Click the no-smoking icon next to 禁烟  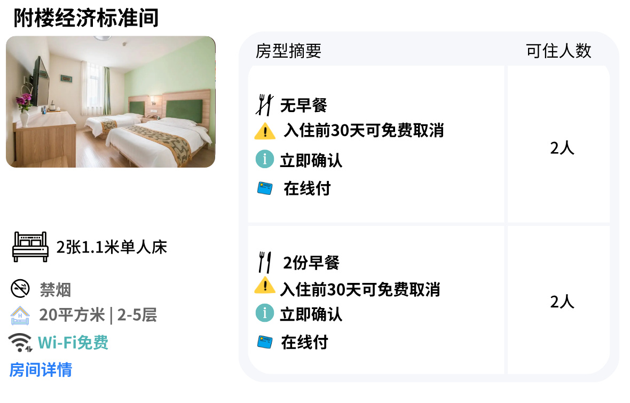[x=20, y=288]
